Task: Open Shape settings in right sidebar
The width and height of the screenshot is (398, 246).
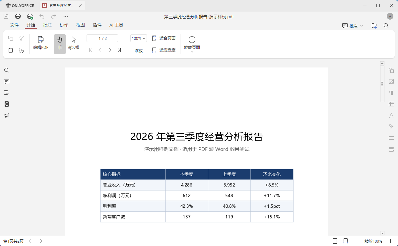Action: [x=391, y=70]
